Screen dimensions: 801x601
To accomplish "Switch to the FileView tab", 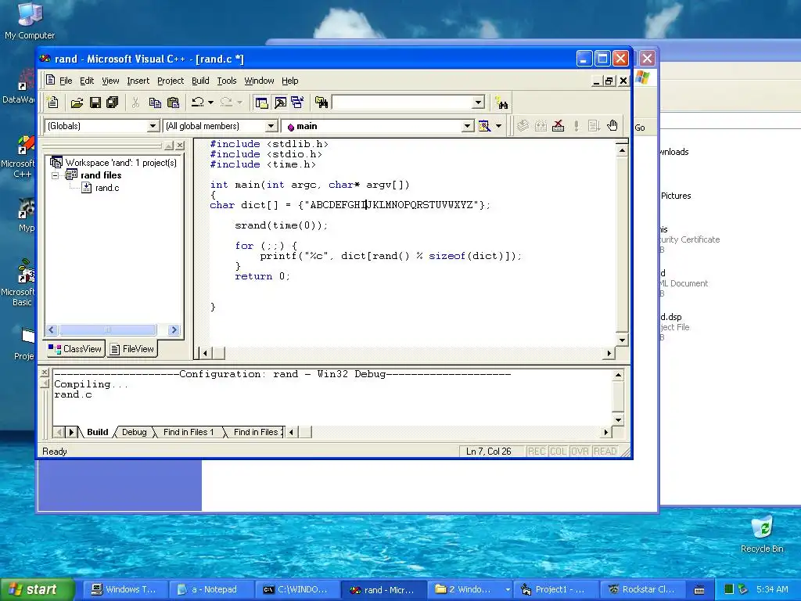I will [131, 349].
